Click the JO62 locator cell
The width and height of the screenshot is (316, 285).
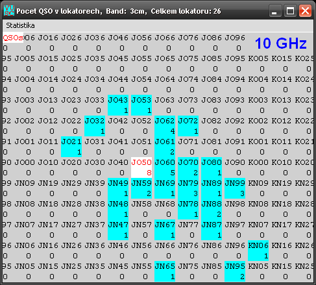click(165, 126)
